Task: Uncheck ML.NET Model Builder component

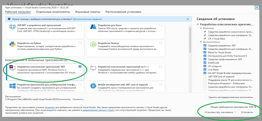Action: pyautogui.click(x=205, y=73)
